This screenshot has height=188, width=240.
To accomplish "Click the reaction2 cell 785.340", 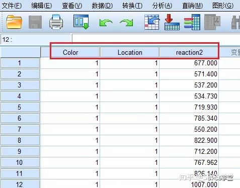I will [189, 118].
